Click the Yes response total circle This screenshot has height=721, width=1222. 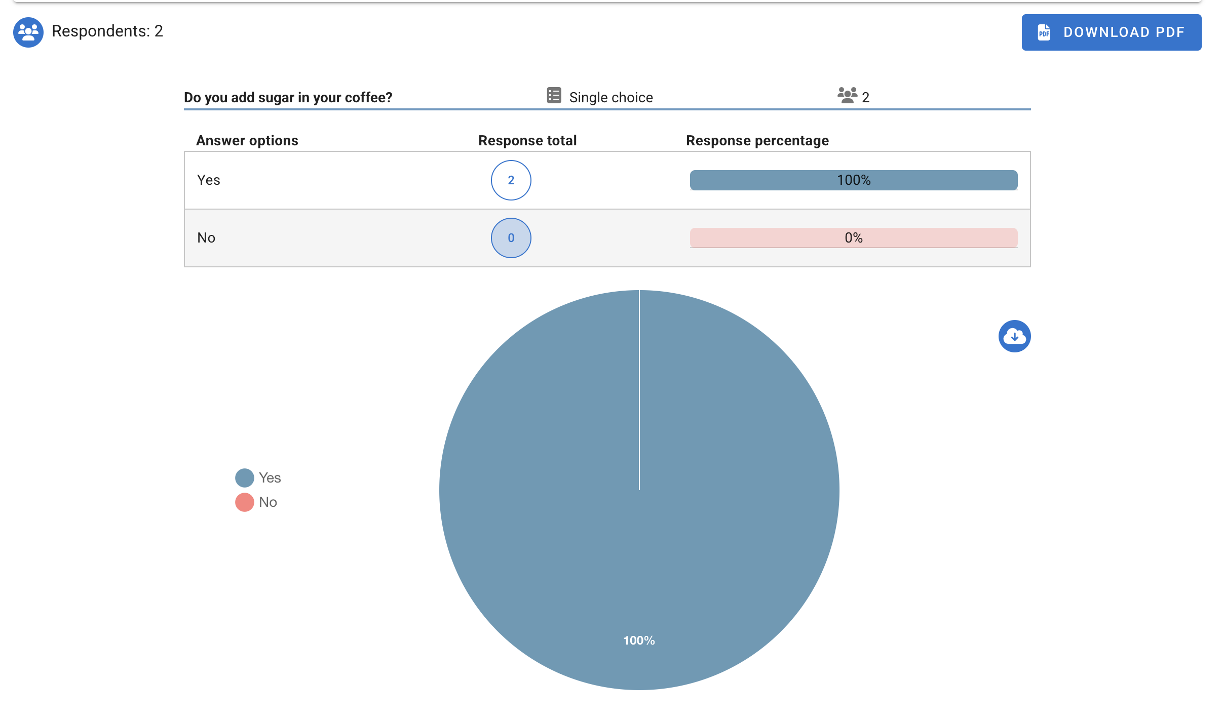[511, 180]
